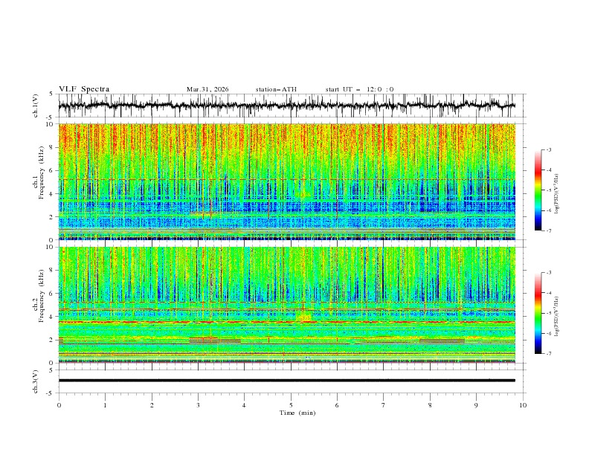
Task: Click the "ch.3(V)" axis label
Action: (x=36, y=381)
